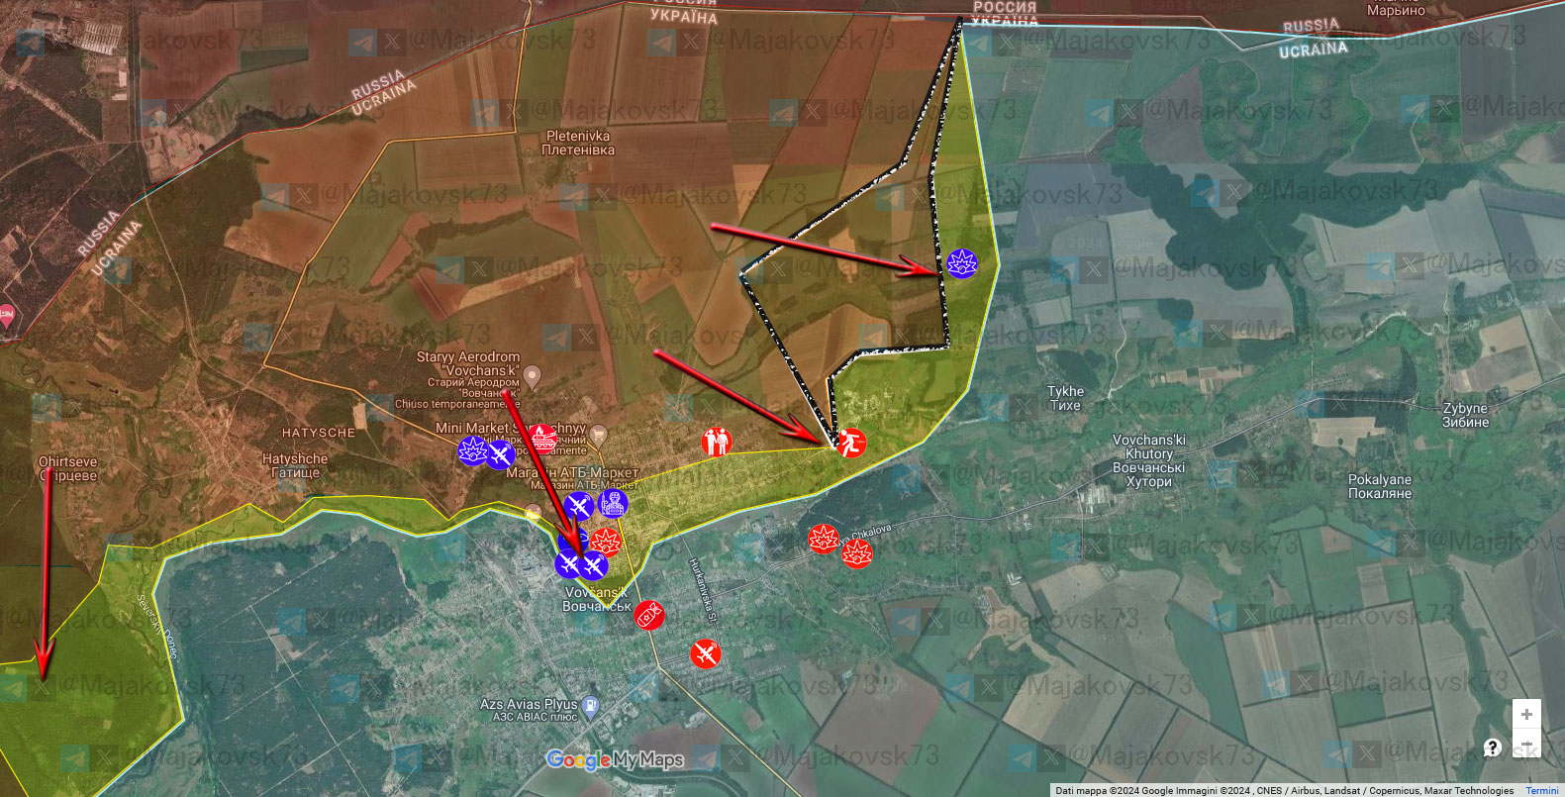Click the Vovchans'ki Khutory label

pyautogui.click(x=1148, y=460)
